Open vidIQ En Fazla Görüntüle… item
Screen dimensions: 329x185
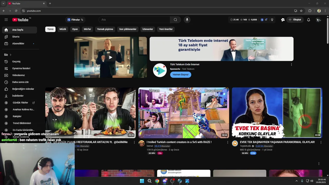tap(20, 130)
